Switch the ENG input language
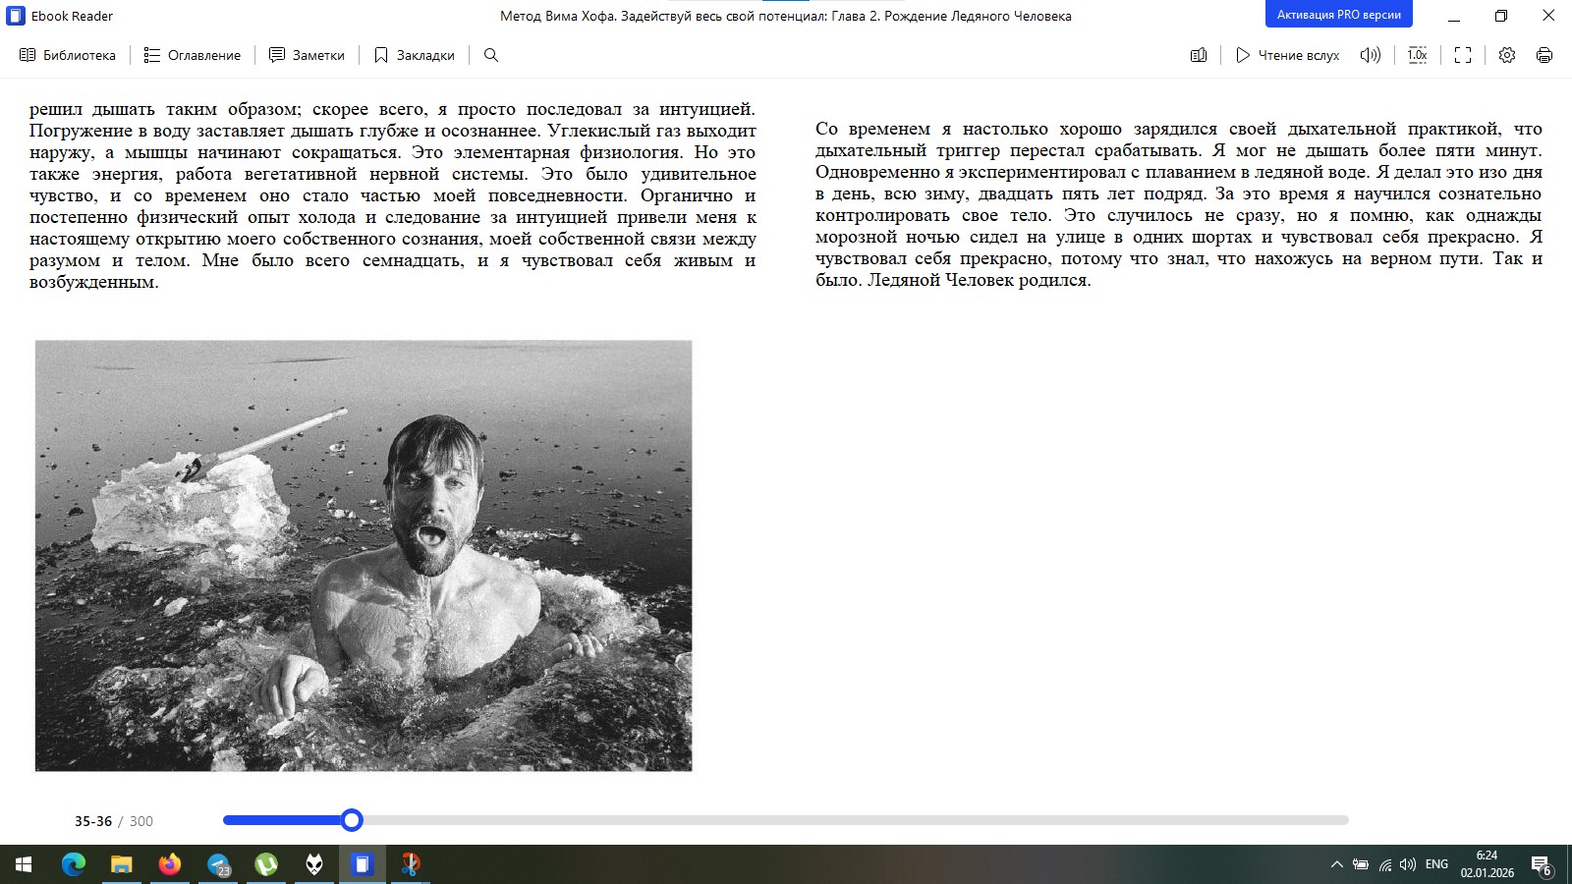 pyautogui.click(x=1436, y=864)
